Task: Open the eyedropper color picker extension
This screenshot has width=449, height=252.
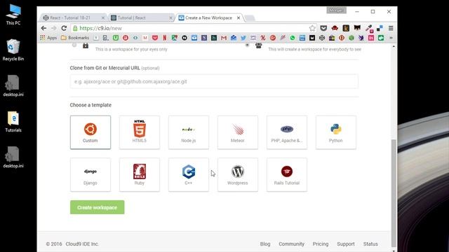Action: 369,28
